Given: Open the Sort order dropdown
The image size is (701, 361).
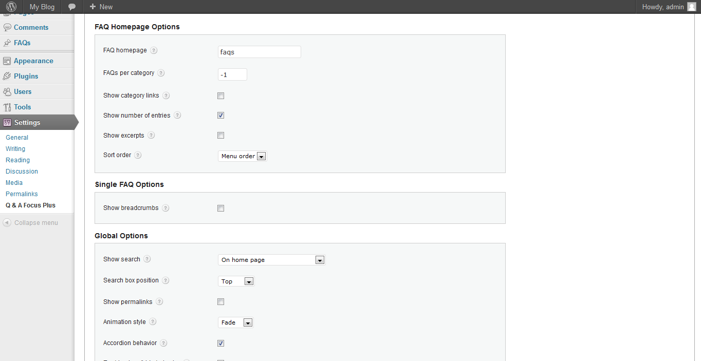Looking at the screenshot, I should pyautogui.click(x=243, y=156).
